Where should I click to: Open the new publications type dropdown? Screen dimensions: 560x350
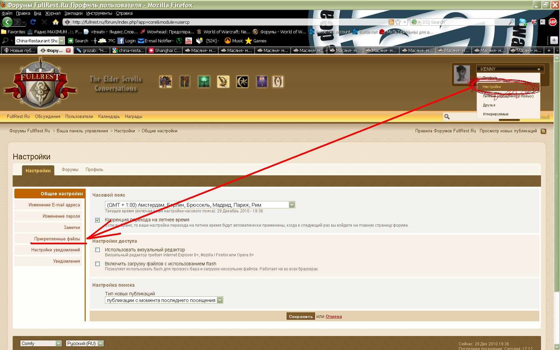pos(220,300)
